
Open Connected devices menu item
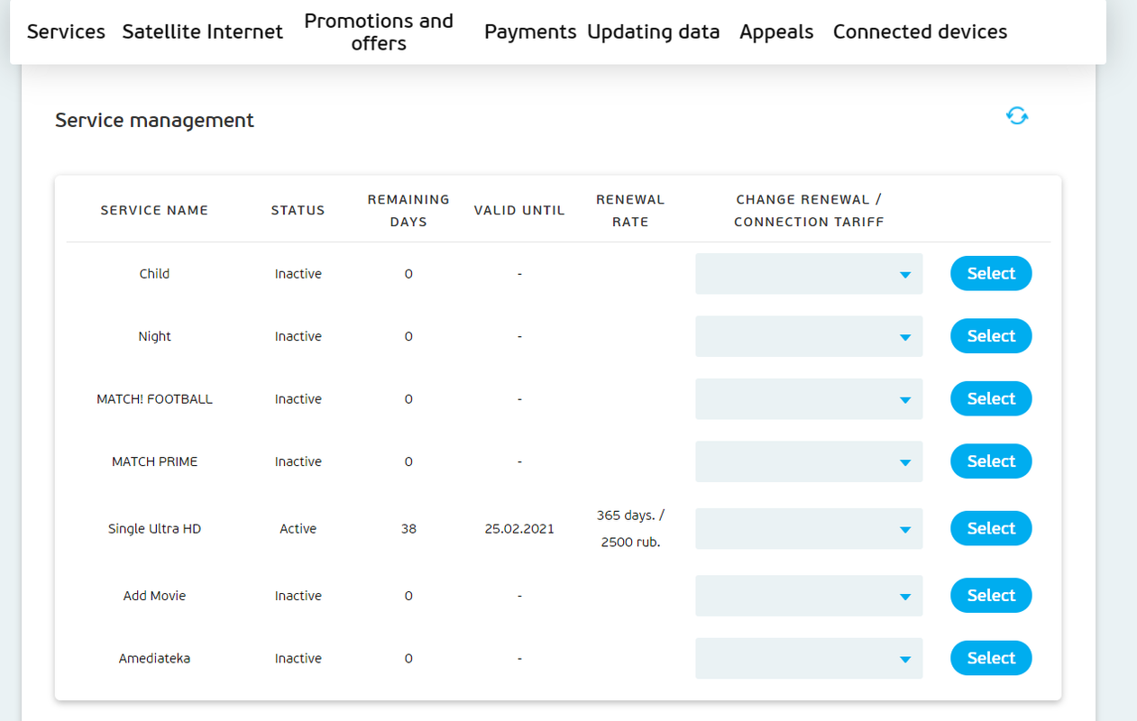[921, 32]
